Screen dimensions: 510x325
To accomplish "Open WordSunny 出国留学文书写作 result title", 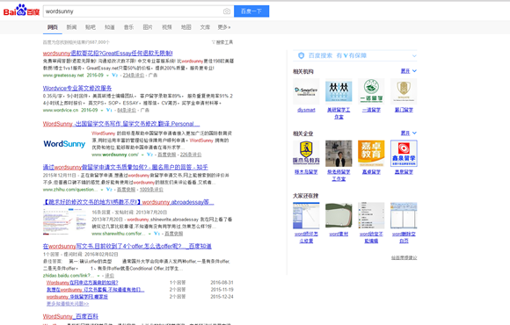I will (x=121, y=124).
